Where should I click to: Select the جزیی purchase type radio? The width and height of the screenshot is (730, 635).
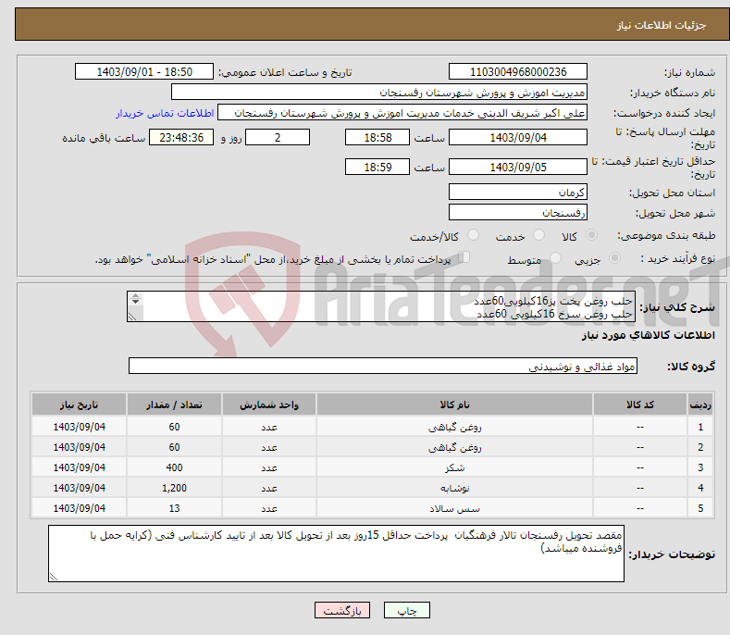coord(614,257)
